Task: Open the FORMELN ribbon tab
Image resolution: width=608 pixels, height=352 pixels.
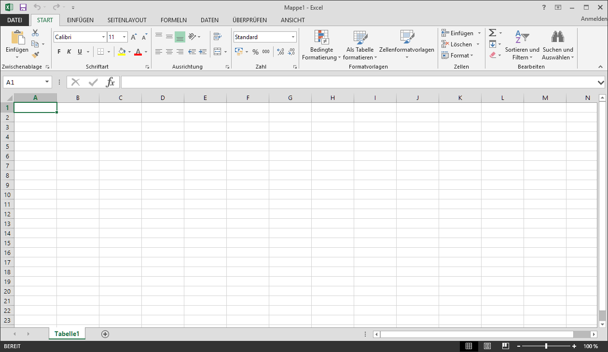Action: (173, 20)
